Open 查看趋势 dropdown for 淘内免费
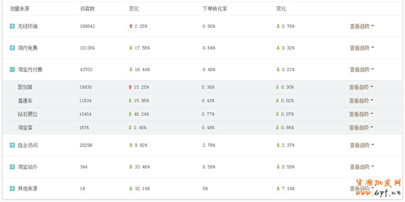 (x=362, y=48)
